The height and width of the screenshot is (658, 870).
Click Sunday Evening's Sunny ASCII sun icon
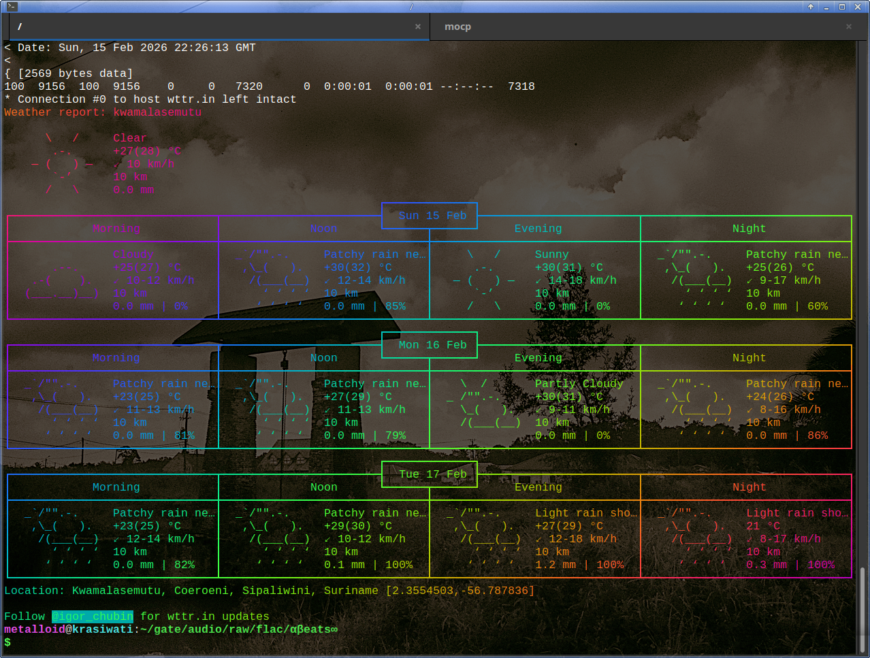pyautogui.click(x=484, y=280)
